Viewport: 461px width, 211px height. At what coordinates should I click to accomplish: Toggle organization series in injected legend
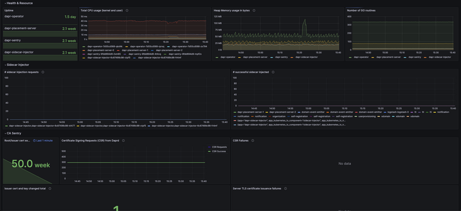[279, 116]
